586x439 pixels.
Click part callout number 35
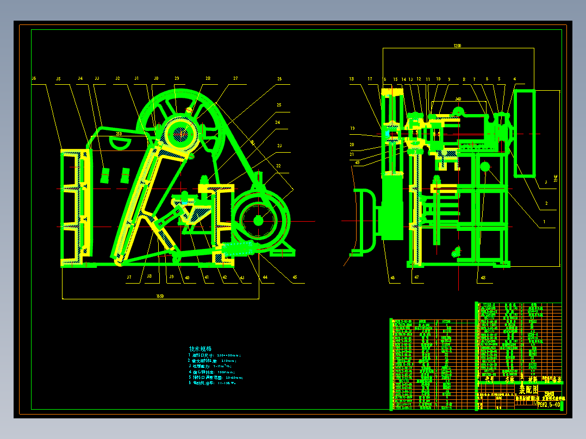click(x=58, y=79)
